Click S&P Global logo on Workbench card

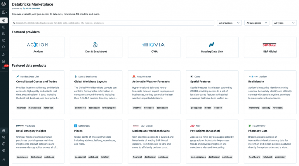[136, 126]
